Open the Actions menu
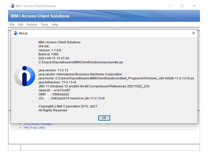The height and width of the screenshot is (154, 208). 32,24
